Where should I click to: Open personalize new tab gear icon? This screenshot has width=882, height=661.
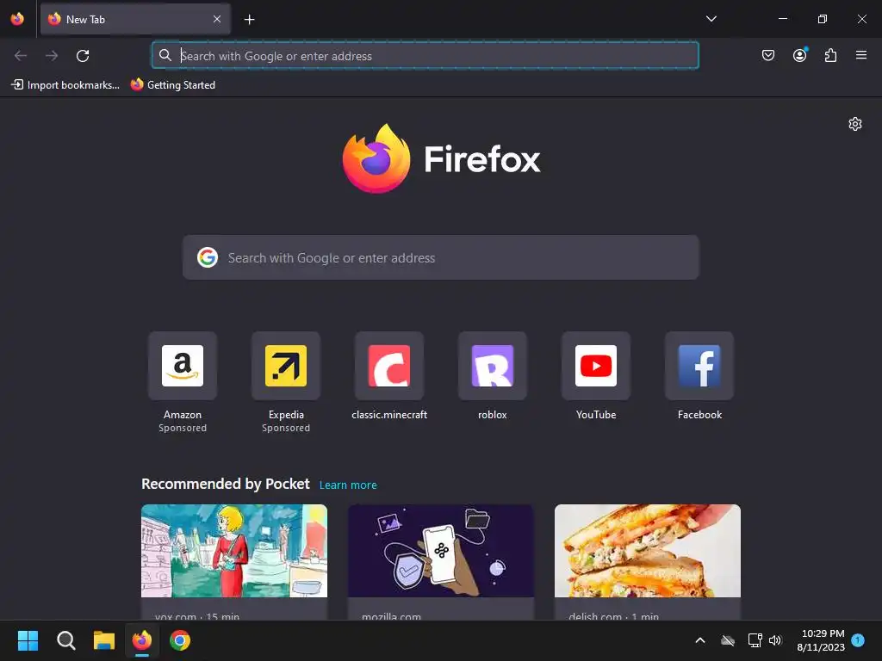[855, 124]
